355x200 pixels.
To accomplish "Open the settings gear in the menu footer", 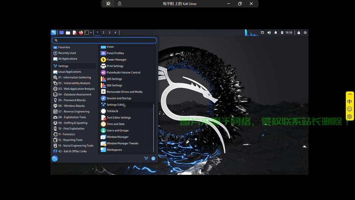I will point(153,158).
